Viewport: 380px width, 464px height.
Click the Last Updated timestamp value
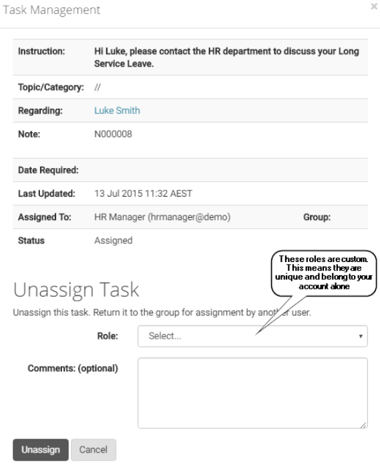tap(143, 193)
